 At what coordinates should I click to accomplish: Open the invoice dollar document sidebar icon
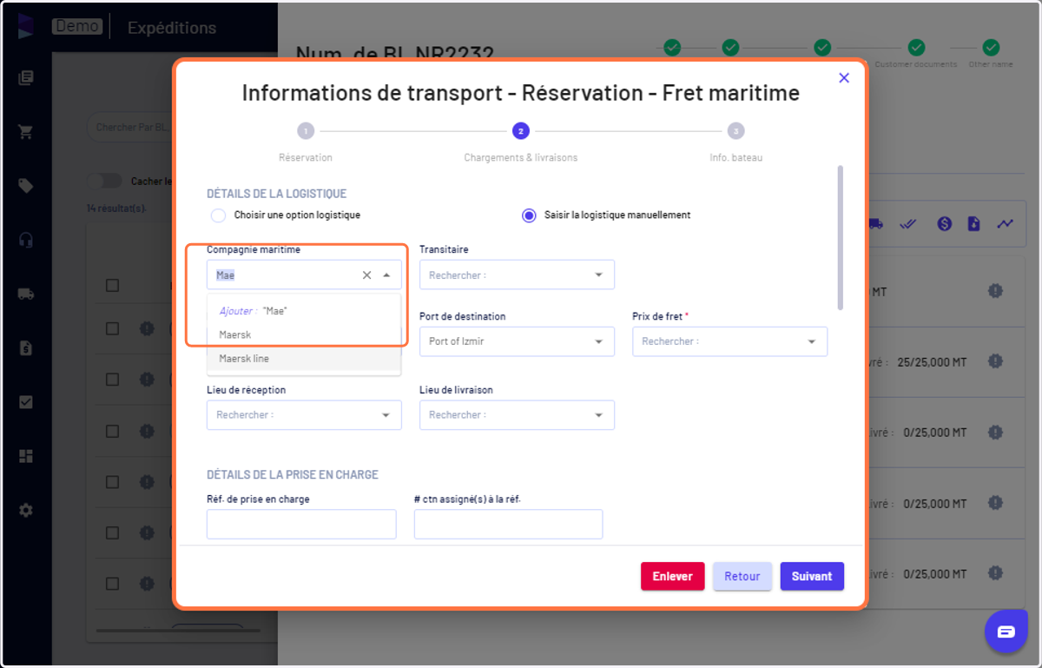(x=26, y=347)
